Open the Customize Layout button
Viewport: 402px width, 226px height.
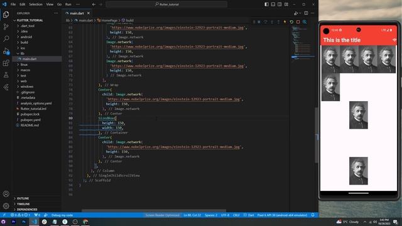(x=286, y=4)
